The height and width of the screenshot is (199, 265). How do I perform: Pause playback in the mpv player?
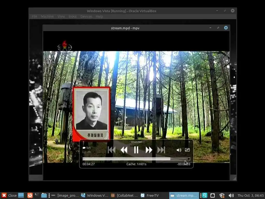(136, 150)
